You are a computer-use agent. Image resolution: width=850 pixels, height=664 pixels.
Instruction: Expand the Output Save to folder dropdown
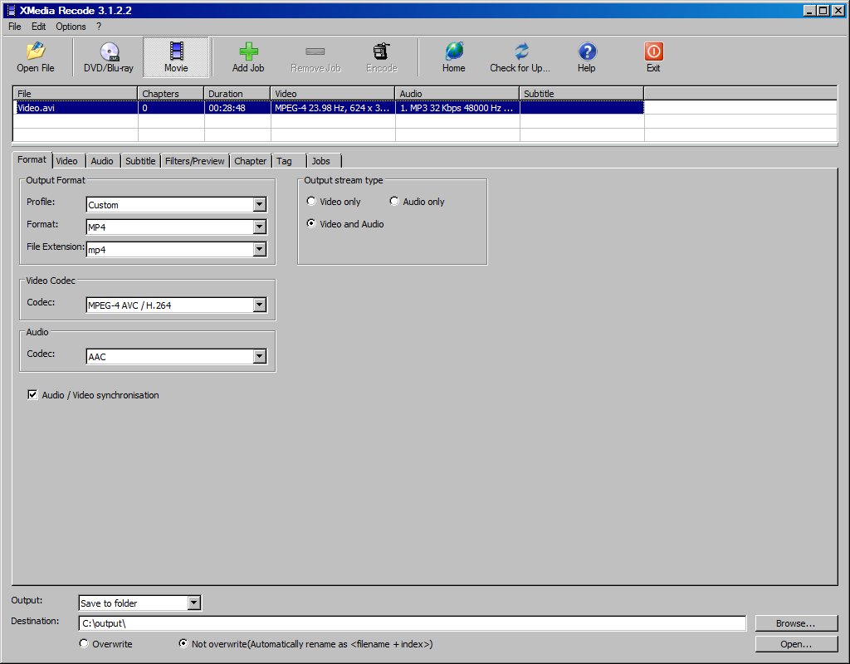point(194,603)
